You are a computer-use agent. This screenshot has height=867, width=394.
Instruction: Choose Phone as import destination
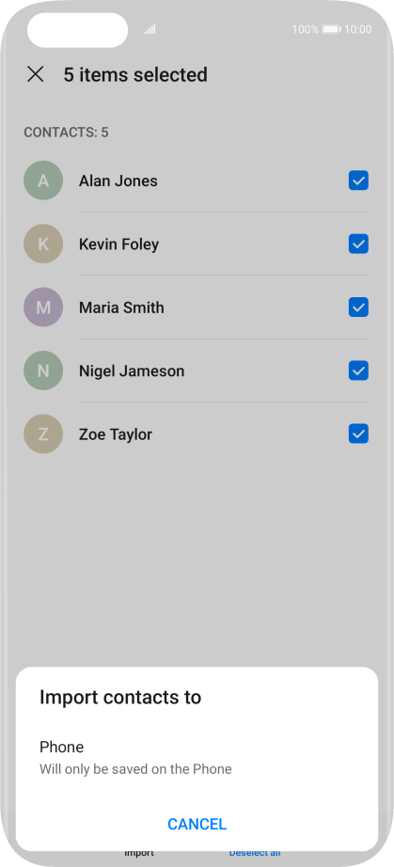pos(197,758)
